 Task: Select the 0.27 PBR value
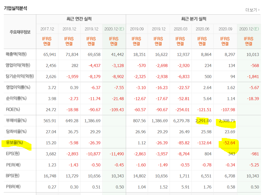pos(52,187)
